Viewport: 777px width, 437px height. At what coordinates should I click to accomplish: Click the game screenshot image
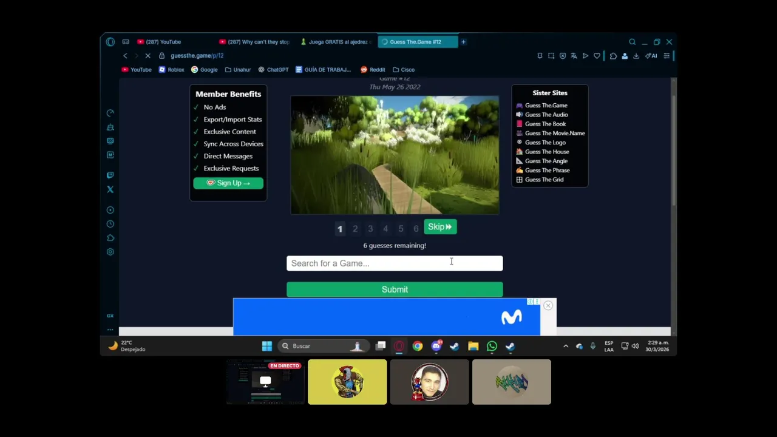coord(395,155)
